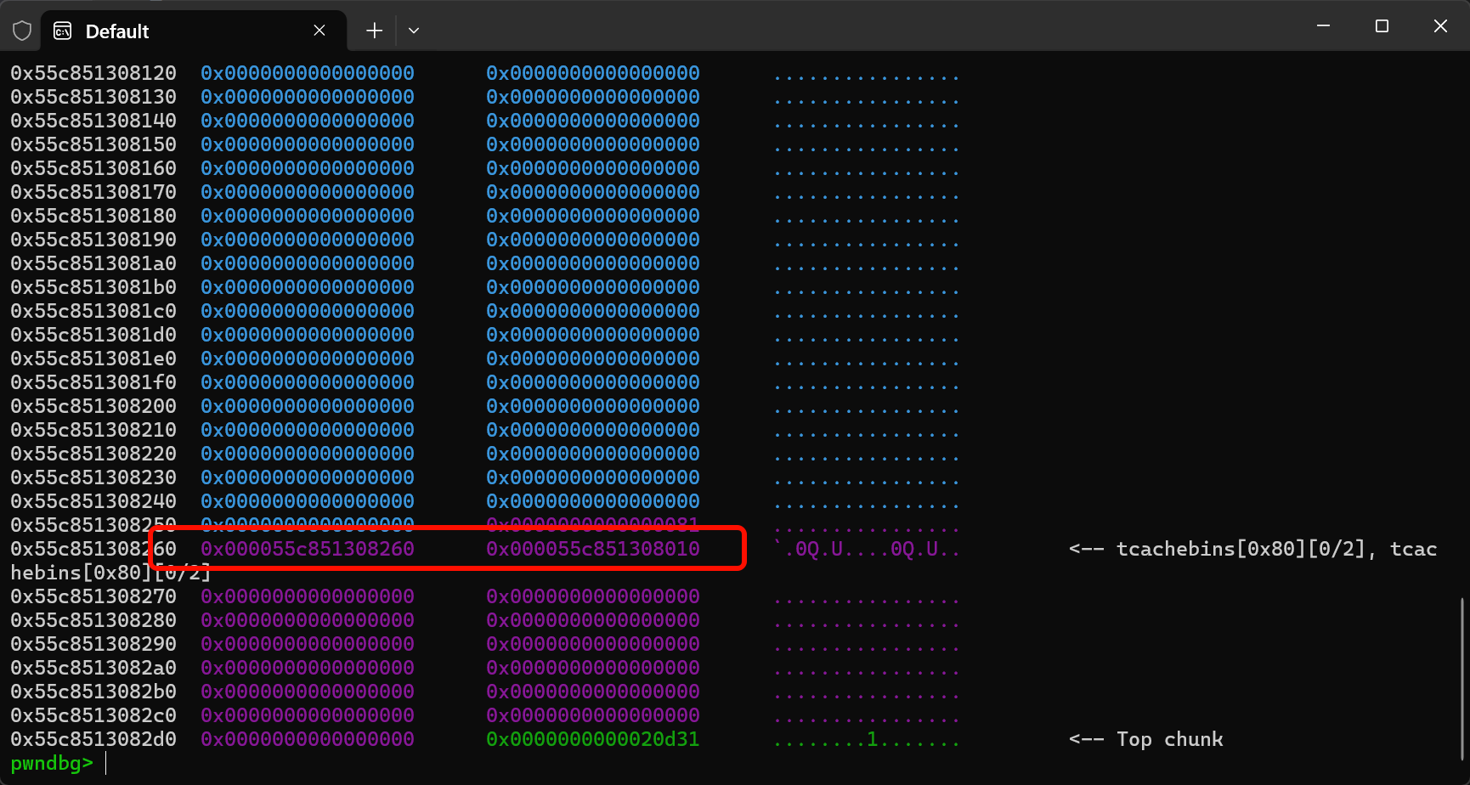Click the pwndbg> prompt
1470x785 pixels.
(x=52, y=763)
